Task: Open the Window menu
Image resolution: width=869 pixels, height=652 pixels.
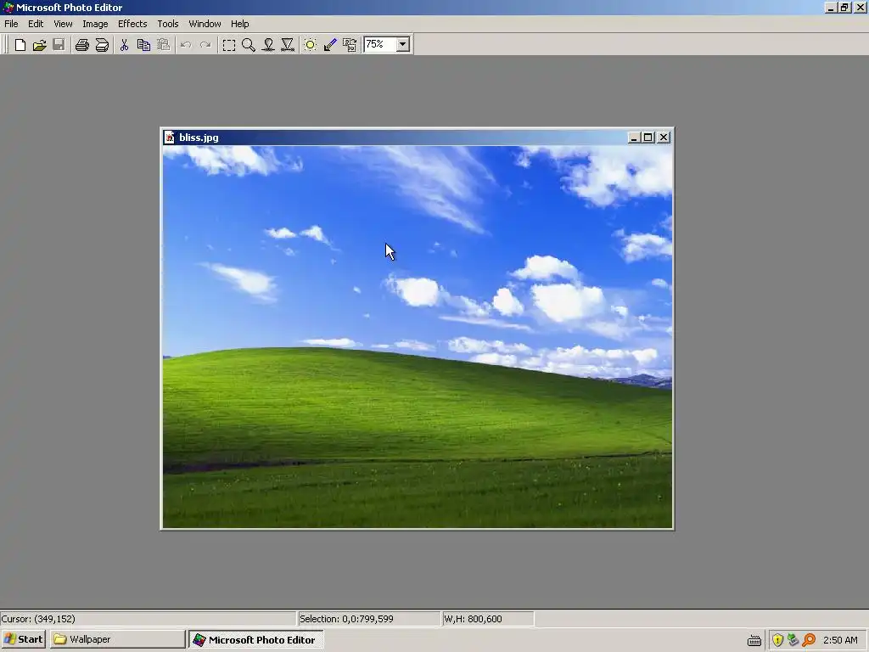Action: [x=205, y=24]
